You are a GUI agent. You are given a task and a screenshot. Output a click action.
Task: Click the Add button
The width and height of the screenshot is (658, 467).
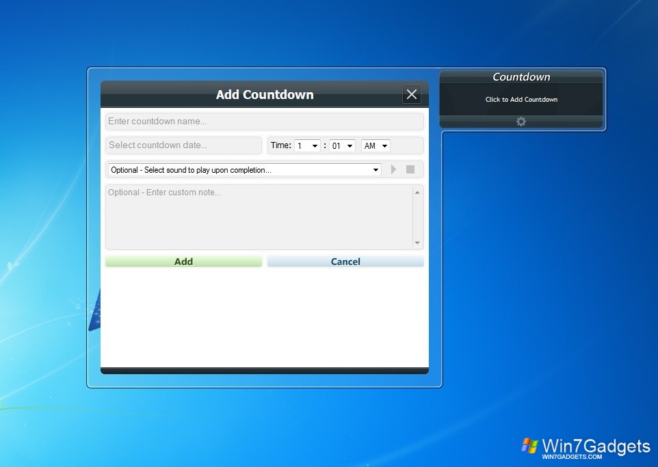click(x=183, y=261)
